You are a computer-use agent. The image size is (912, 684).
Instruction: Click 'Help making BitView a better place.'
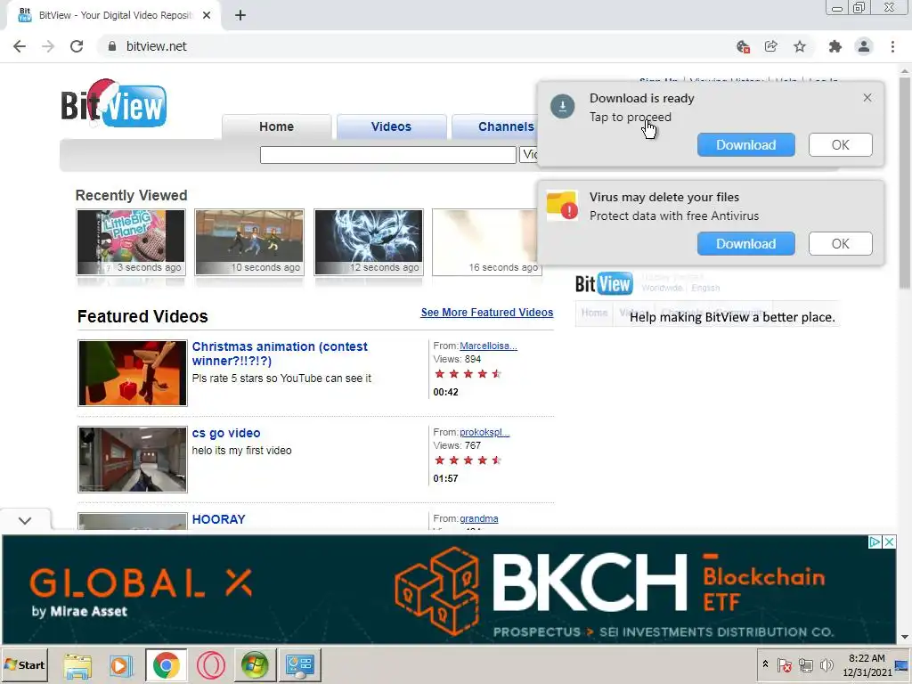click(732, 318)
